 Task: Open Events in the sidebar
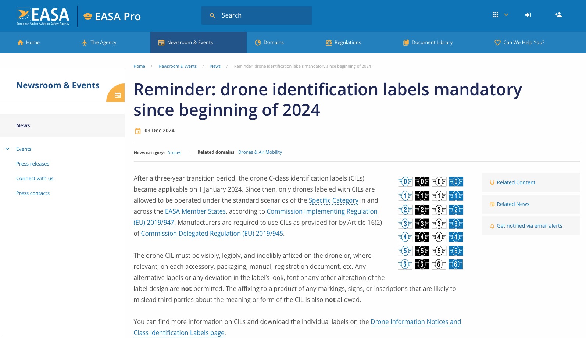(24, 149)
